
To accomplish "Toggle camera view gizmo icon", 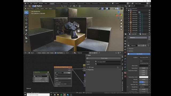I will [x=121, y=26].
